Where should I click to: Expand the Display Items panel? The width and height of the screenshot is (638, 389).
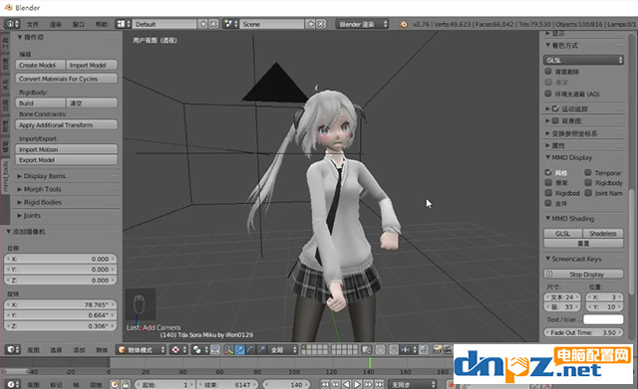coord(45,176)
